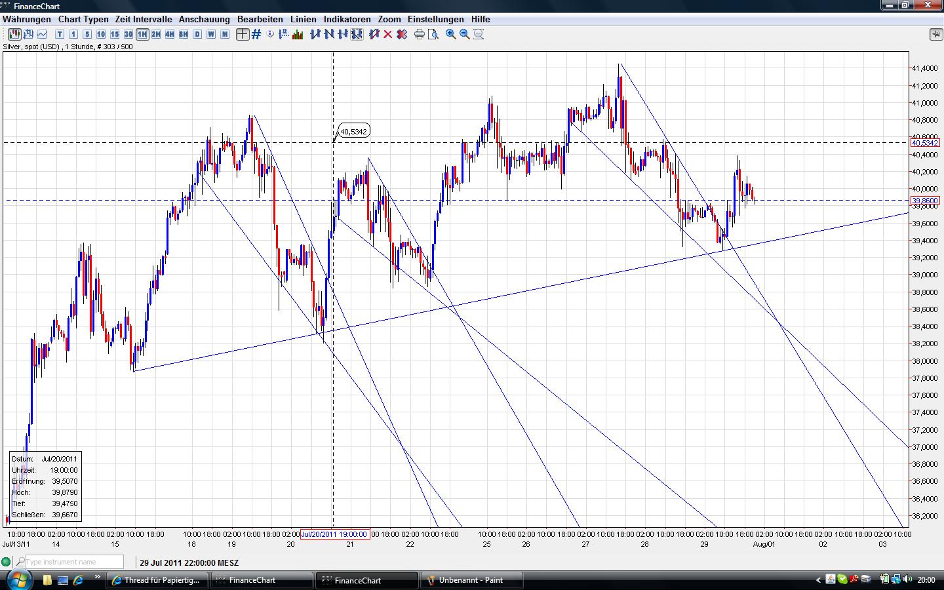Click the dotted price level tool icon
The width and height of the screenshot is (944, 590).
tap(285, 34)
